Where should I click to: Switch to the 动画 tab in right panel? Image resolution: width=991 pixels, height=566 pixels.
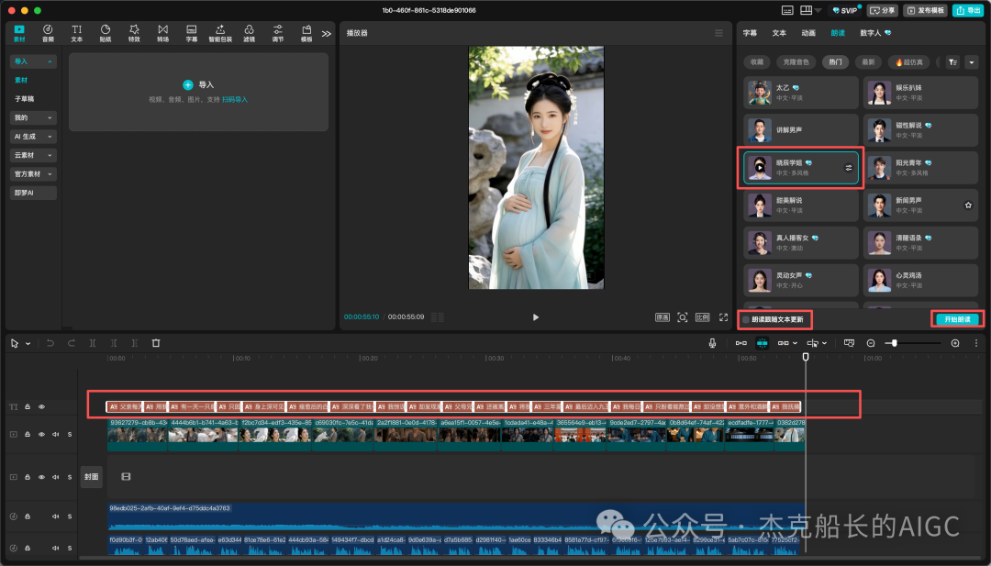(x=808, y=33)
